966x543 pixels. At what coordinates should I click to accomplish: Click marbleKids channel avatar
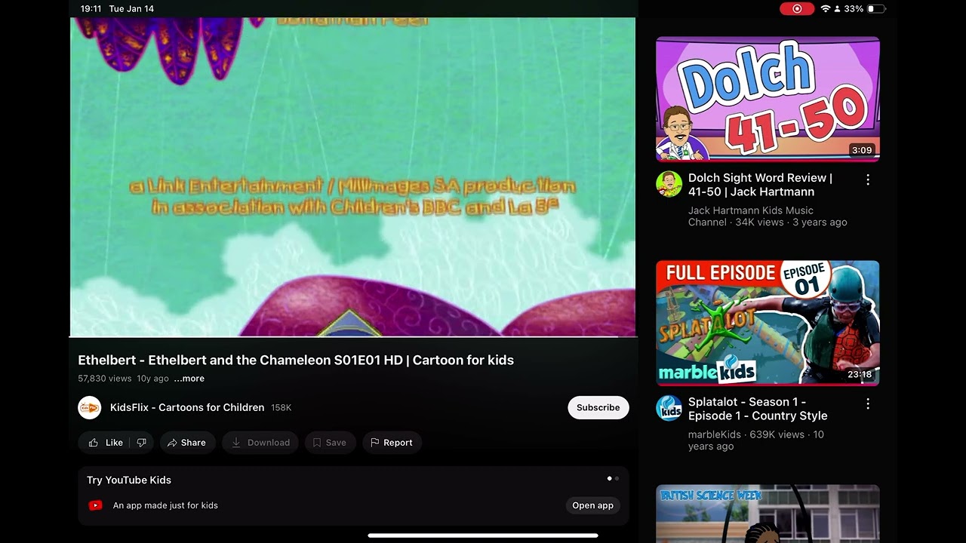point(669,408)
